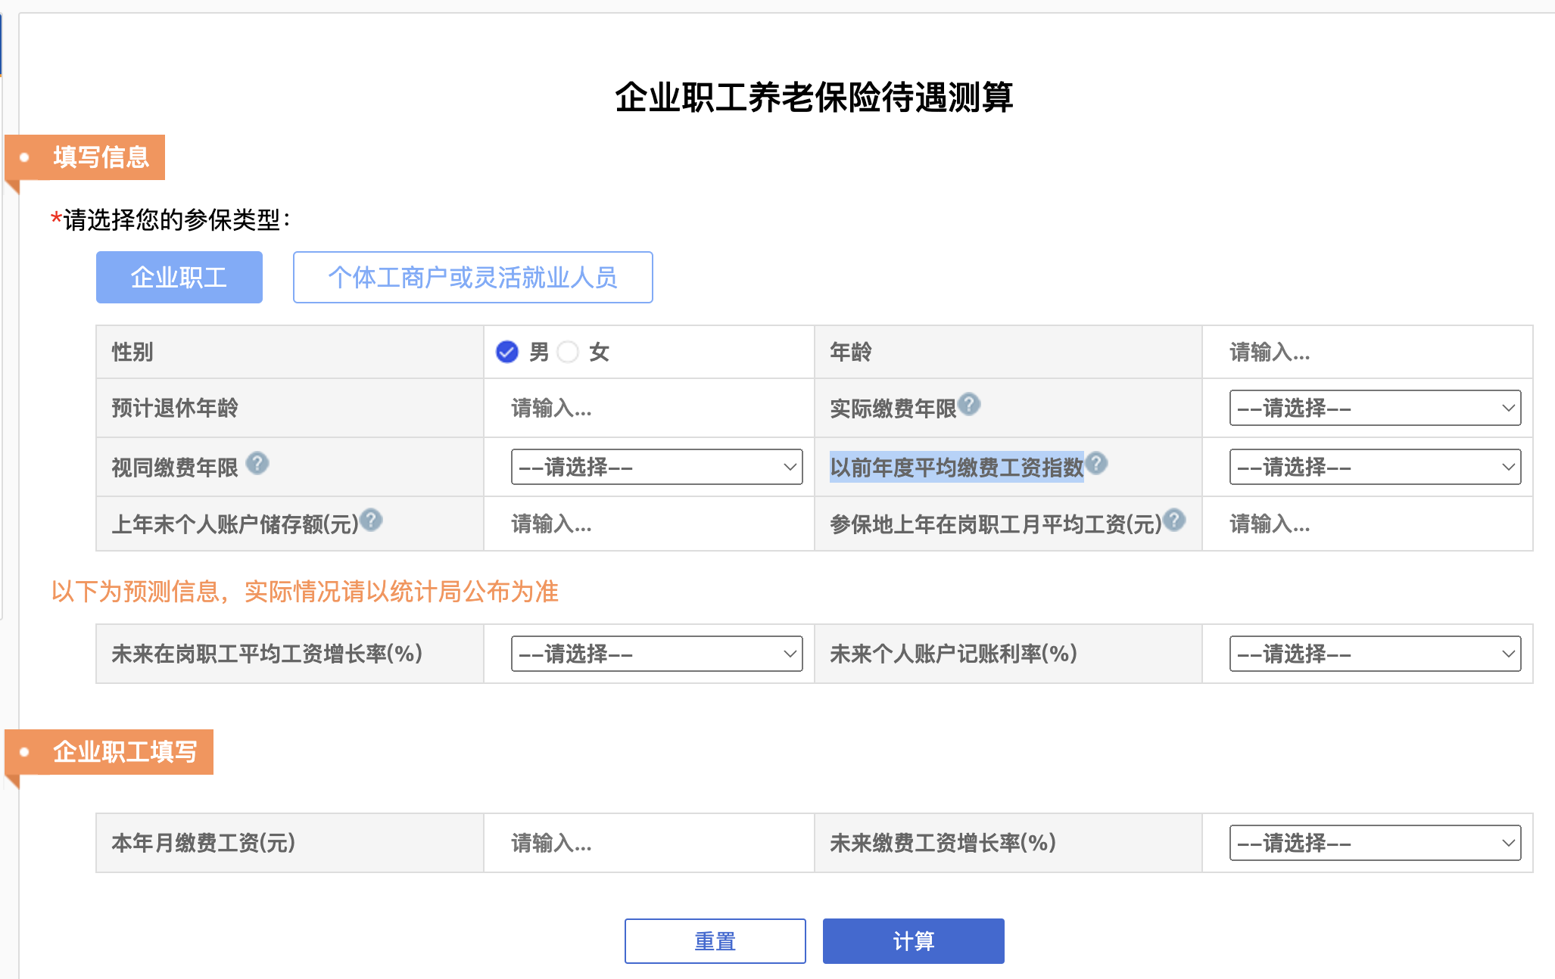The height and width of the screenshot is (979, 1555).
Task: Click help icon next to 视同缴费年限
Action: click(257, 463)
